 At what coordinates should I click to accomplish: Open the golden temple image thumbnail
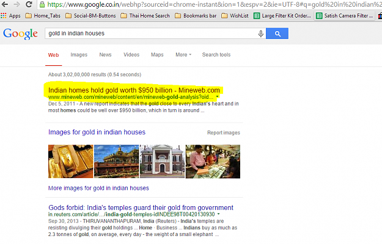117,162
